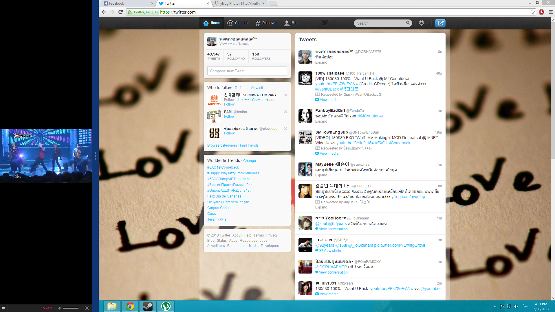Click the SMTownEngSub avatar

pos(305,137)
